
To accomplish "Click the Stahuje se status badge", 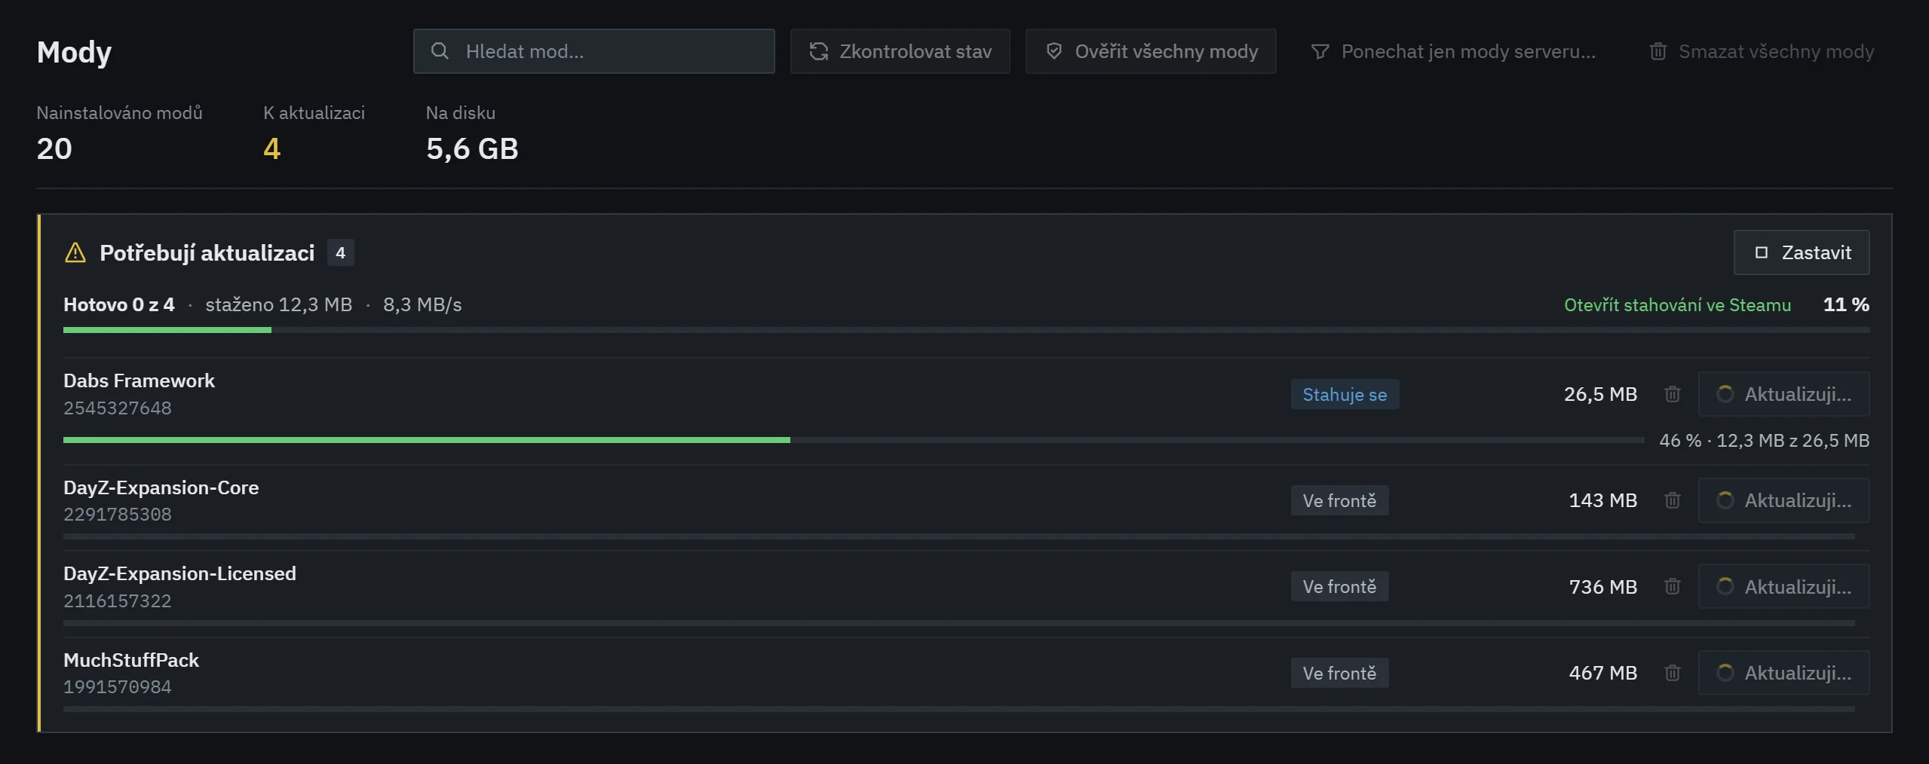I will coord(1345,394).
